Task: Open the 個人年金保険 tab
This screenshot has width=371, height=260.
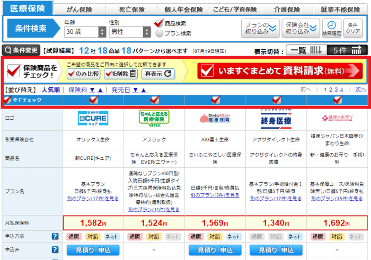Action: tap(183, 10)
